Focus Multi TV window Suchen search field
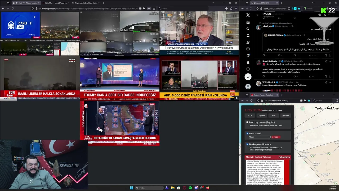 coord(183,8)
